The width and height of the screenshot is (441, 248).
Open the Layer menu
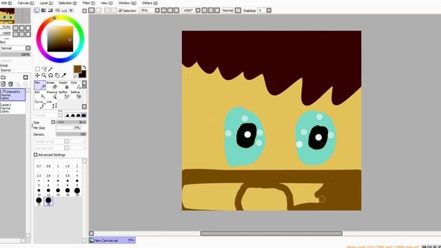tap(46, 3)
